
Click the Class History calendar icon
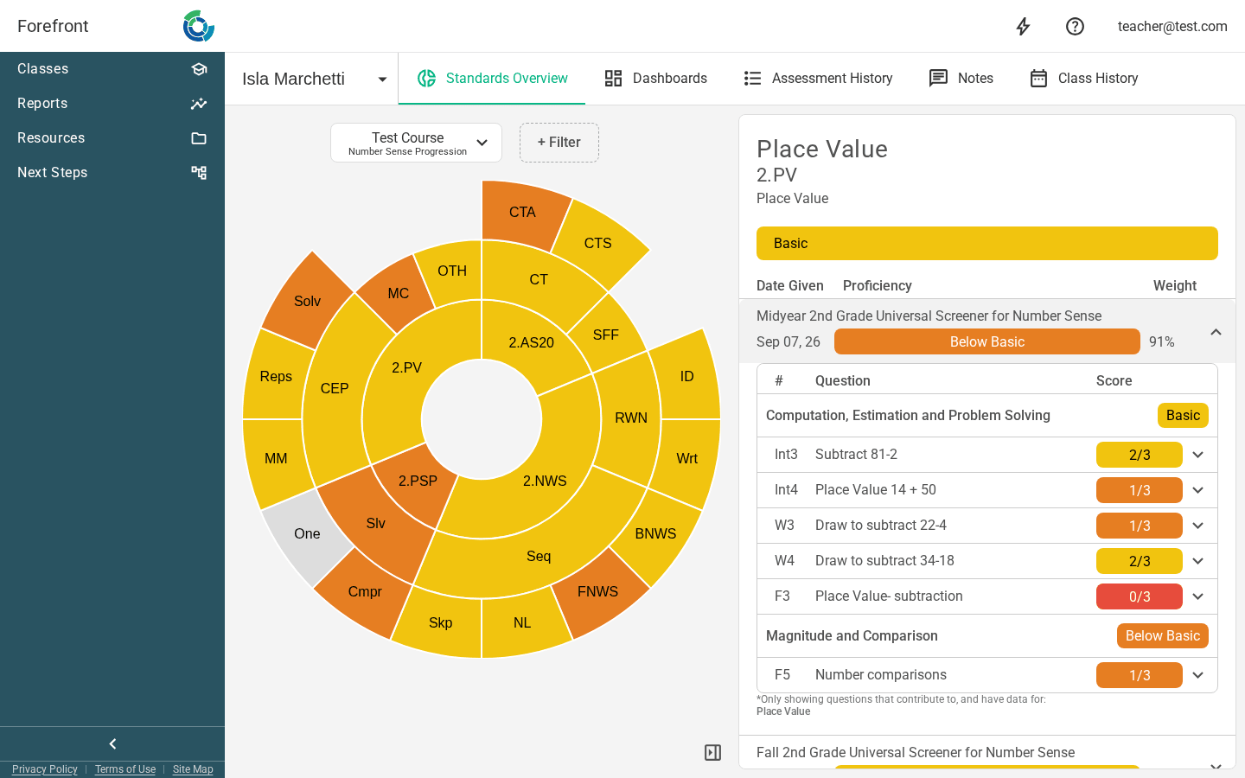click(x=1038, y=79)
